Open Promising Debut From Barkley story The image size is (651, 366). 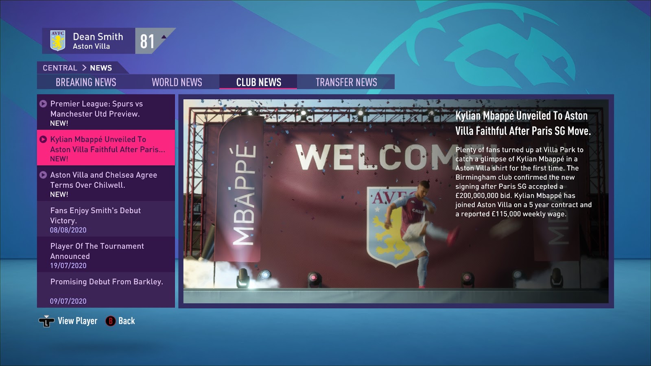[106, 290]
